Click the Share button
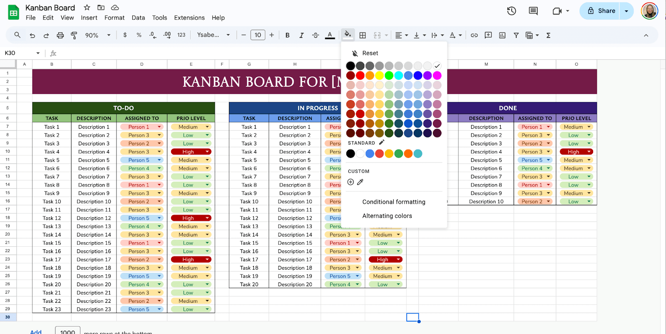The height and width of the screenshot is (334, 666). click(x=601, y=11)
